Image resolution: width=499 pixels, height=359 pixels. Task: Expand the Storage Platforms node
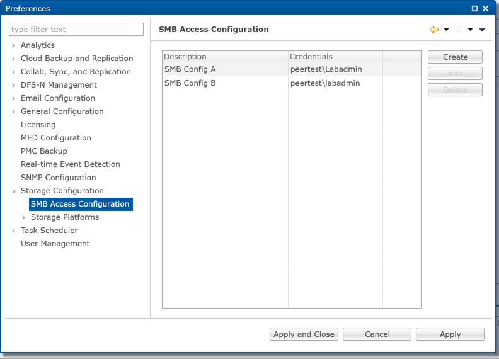pyautogui.click(x=24, y=217)
